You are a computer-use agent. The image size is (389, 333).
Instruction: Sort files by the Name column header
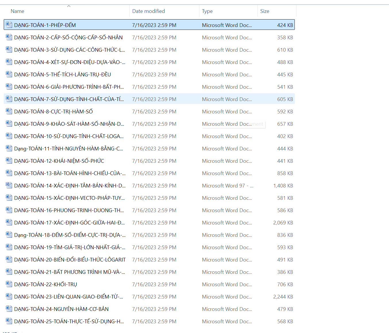[x=18, y=11]
